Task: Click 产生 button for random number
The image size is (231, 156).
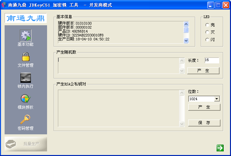Action: tap(203, 71)
